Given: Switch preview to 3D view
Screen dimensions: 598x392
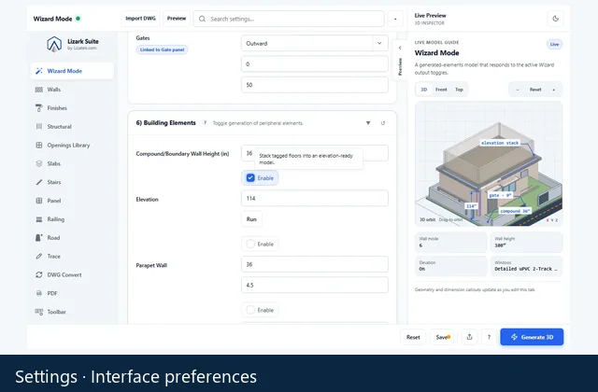Looking at the screenshot, I should point(423,90).
